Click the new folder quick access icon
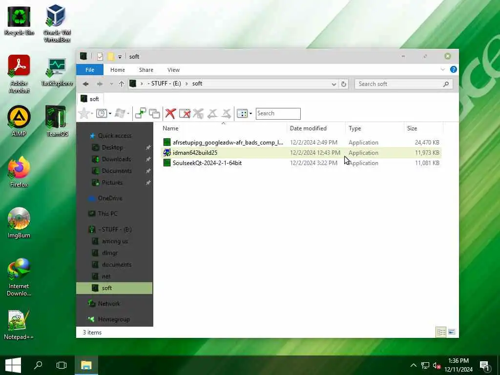The image size is (500, 375). click(x=111, y=57)
